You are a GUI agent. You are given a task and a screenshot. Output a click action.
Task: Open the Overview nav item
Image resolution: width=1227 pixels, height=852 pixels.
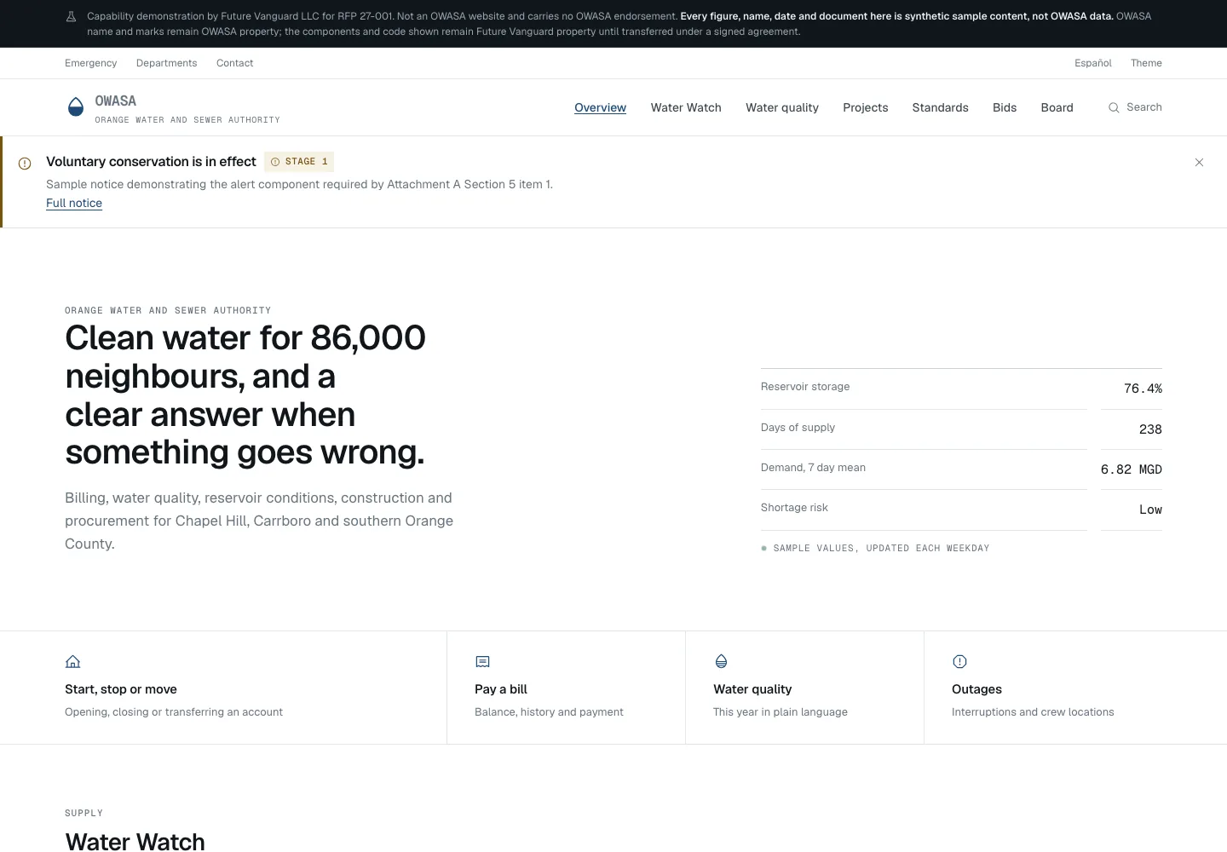(x=600, y=107)
